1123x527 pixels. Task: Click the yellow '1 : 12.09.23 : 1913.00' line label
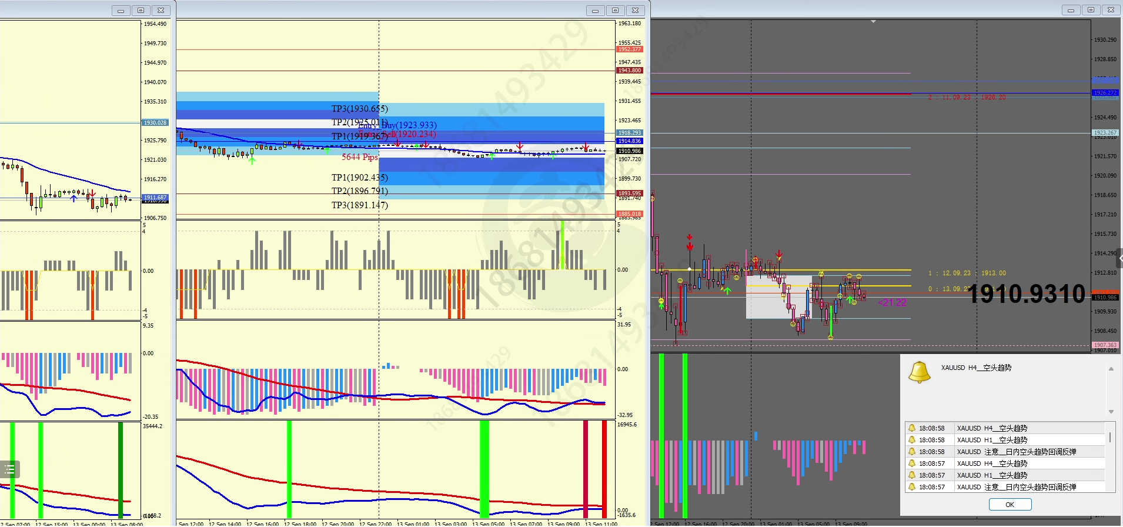tap(967, 273)
